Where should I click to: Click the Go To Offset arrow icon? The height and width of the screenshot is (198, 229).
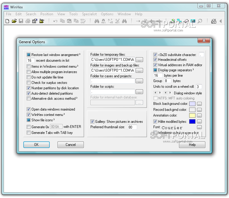click(138, 21)
